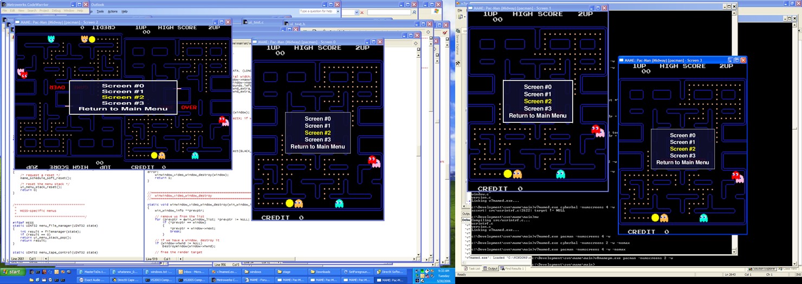Open Server Explorer side tab in Visual Studio
The image size is (802, 284).
click(457, 45)
